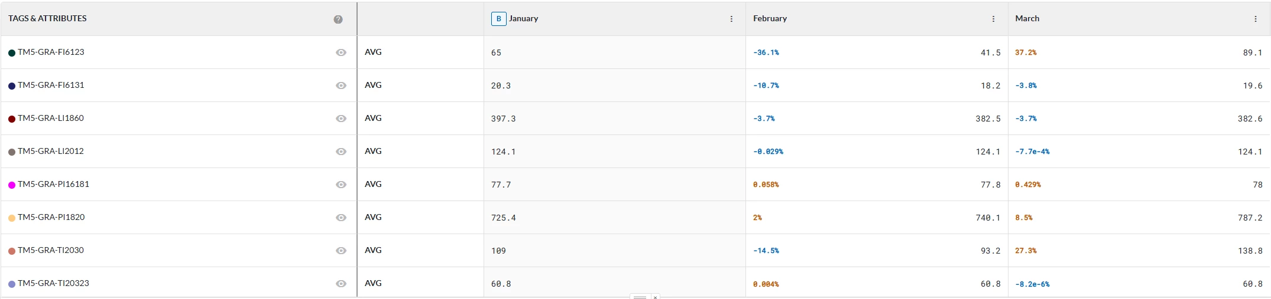
Task: Click the TM5-GRA-TI2030 tag name
Action: [51, 250]
